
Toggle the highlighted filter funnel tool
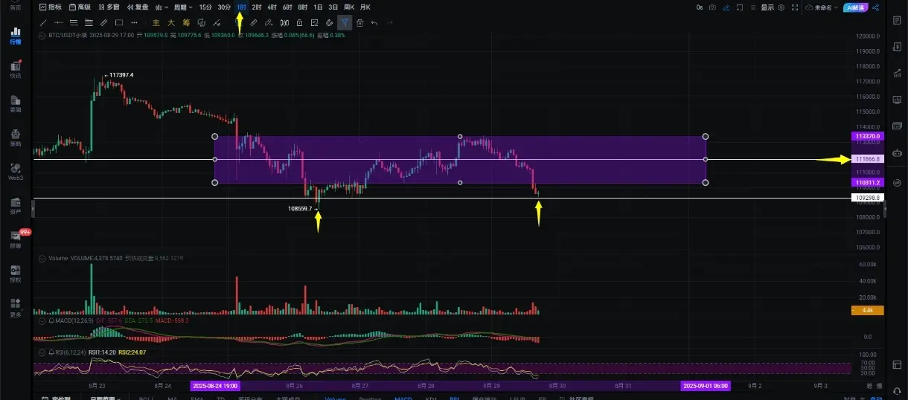[345, 23]
